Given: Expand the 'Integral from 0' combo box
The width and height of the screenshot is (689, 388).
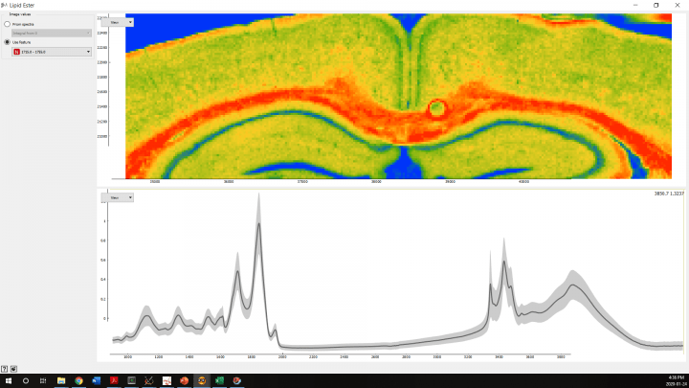Looking at the screenshot, I should click(52, 33).
